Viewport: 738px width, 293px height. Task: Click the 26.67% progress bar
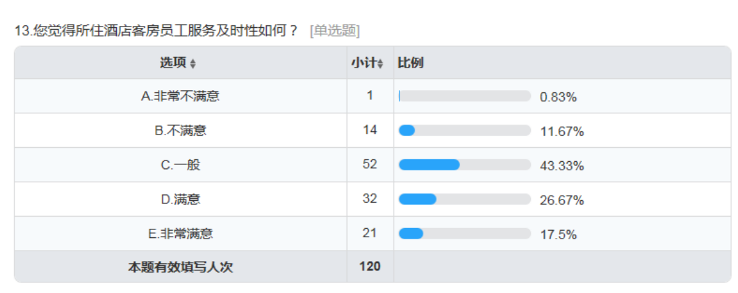point(465,200)
